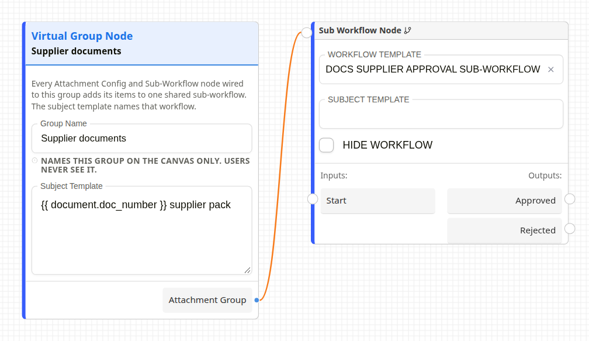Image resolution: width=589 pixels, height=341 pixels.
Task: Click into the Group Name input field
Action: (x=141, y=139)
